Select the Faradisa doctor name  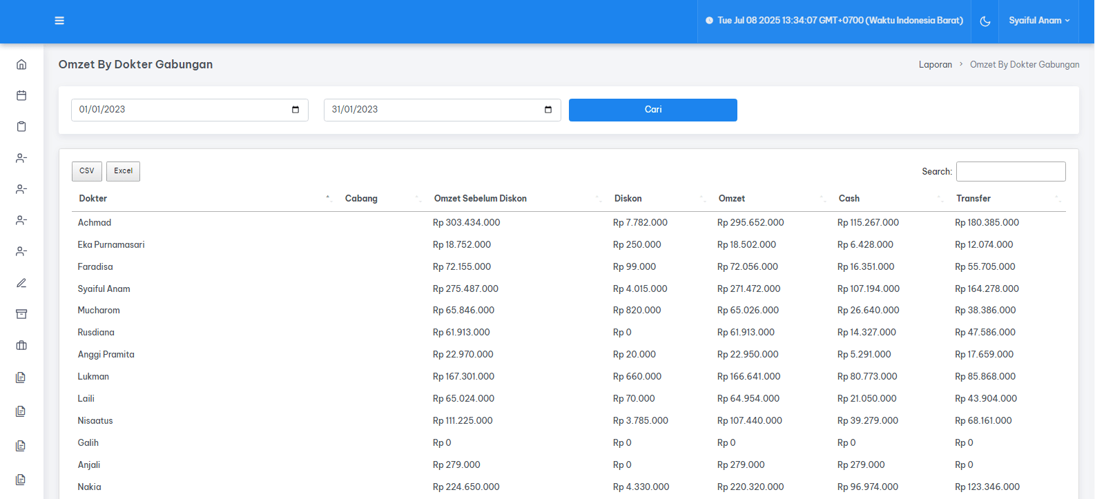pos(95,267)
